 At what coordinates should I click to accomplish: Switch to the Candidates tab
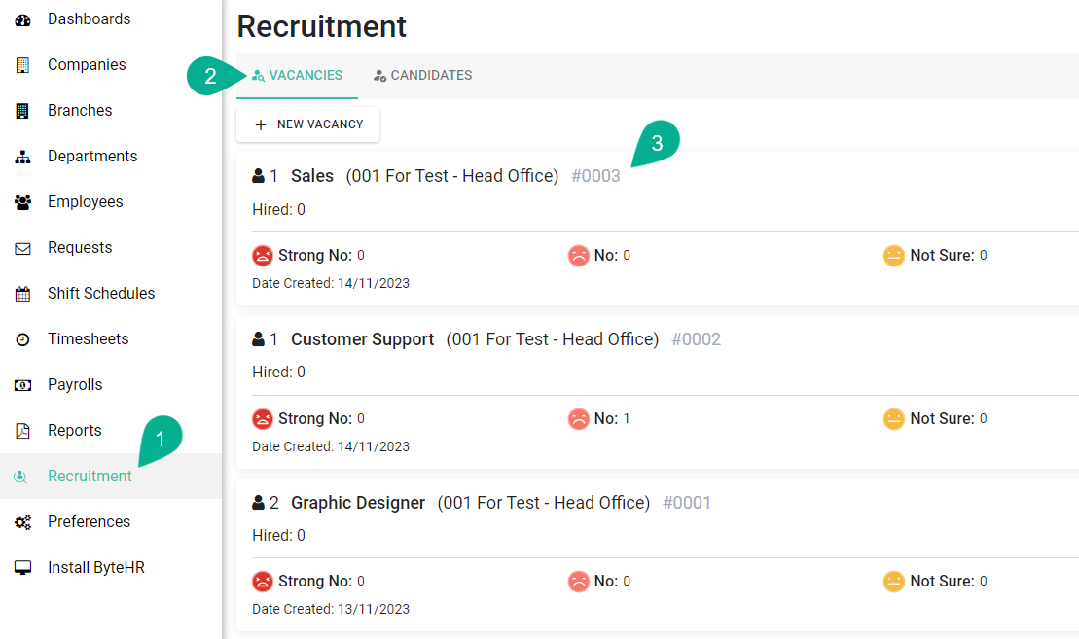tap(422, 76)
